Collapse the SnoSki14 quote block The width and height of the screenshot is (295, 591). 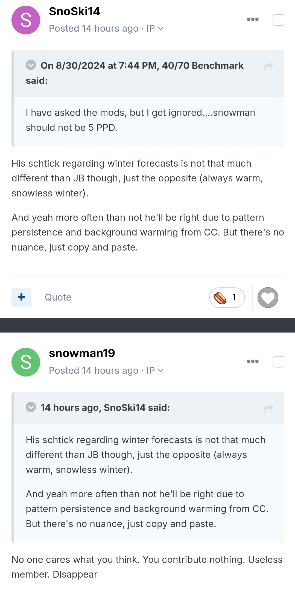31,407
